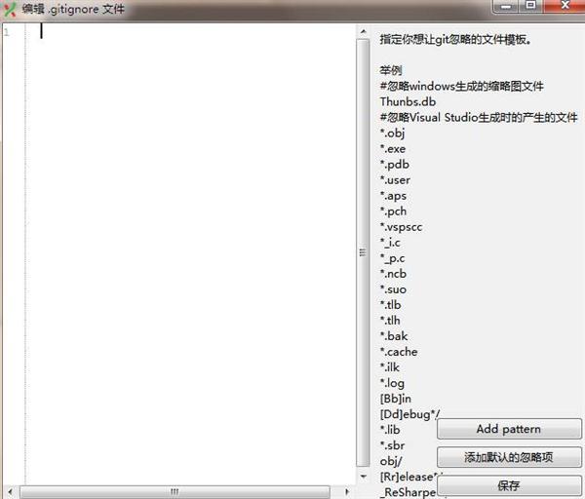The height and width of the screenshot is (499, 585).
Task: Click the horizontal scrollbar right arrow
Action: 346,491
